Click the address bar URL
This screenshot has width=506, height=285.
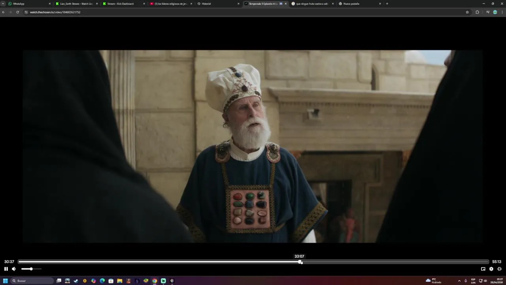click(x=55, y=12)
